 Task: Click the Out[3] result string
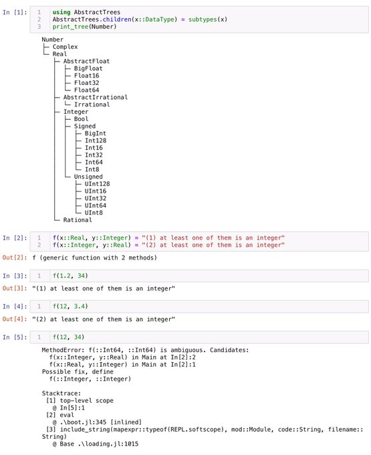(x=104, y=289)
